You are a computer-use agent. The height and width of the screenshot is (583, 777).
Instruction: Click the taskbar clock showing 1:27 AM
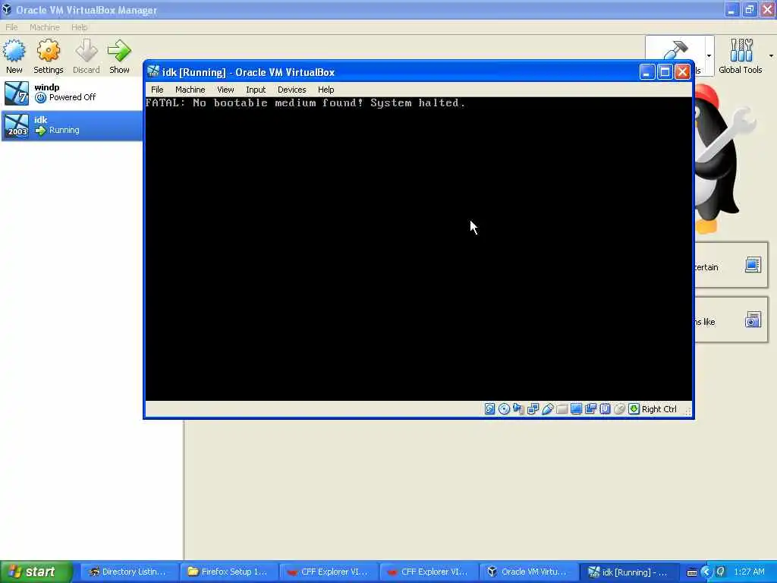(x=749, y=572)
